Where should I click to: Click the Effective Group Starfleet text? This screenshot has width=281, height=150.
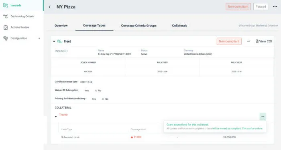coord(258,26)
